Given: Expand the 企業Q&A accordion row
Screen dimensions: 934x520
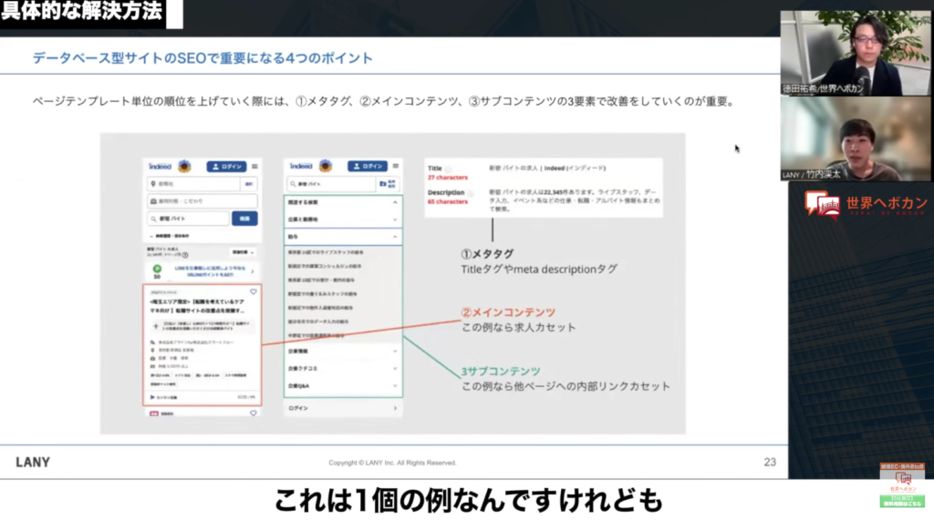Looking at the screenshot, I should (x=343, y=386).
